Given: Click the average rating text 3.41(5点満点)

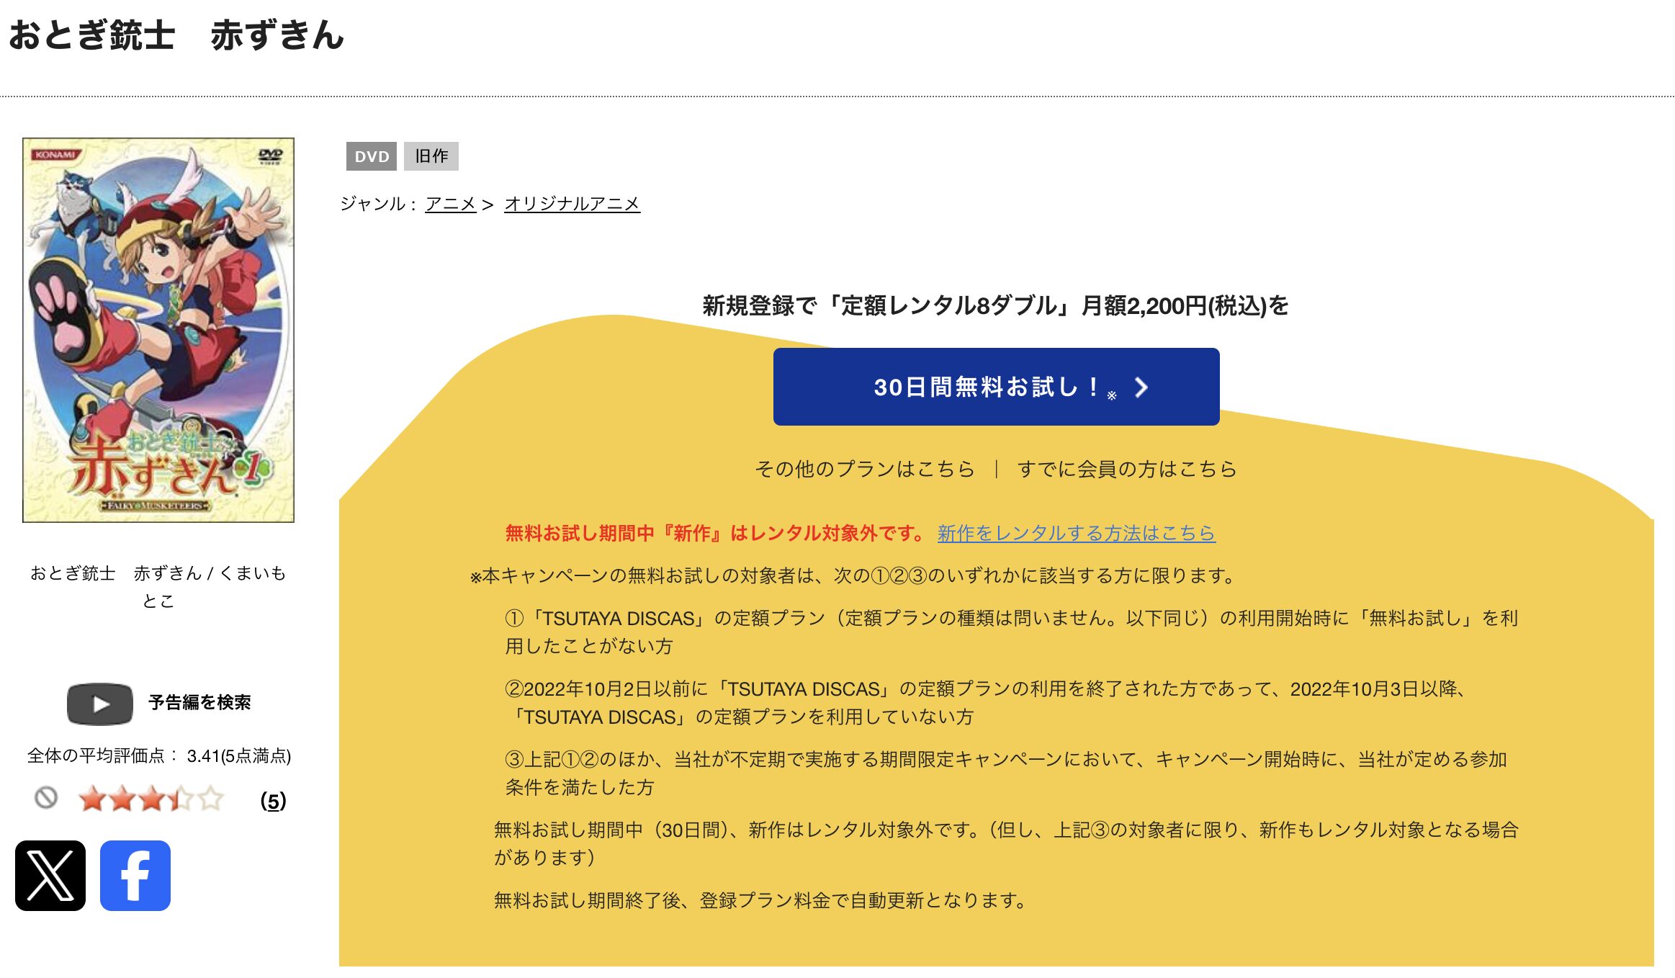Looking at the screenshot, I should tap(239, 755).
